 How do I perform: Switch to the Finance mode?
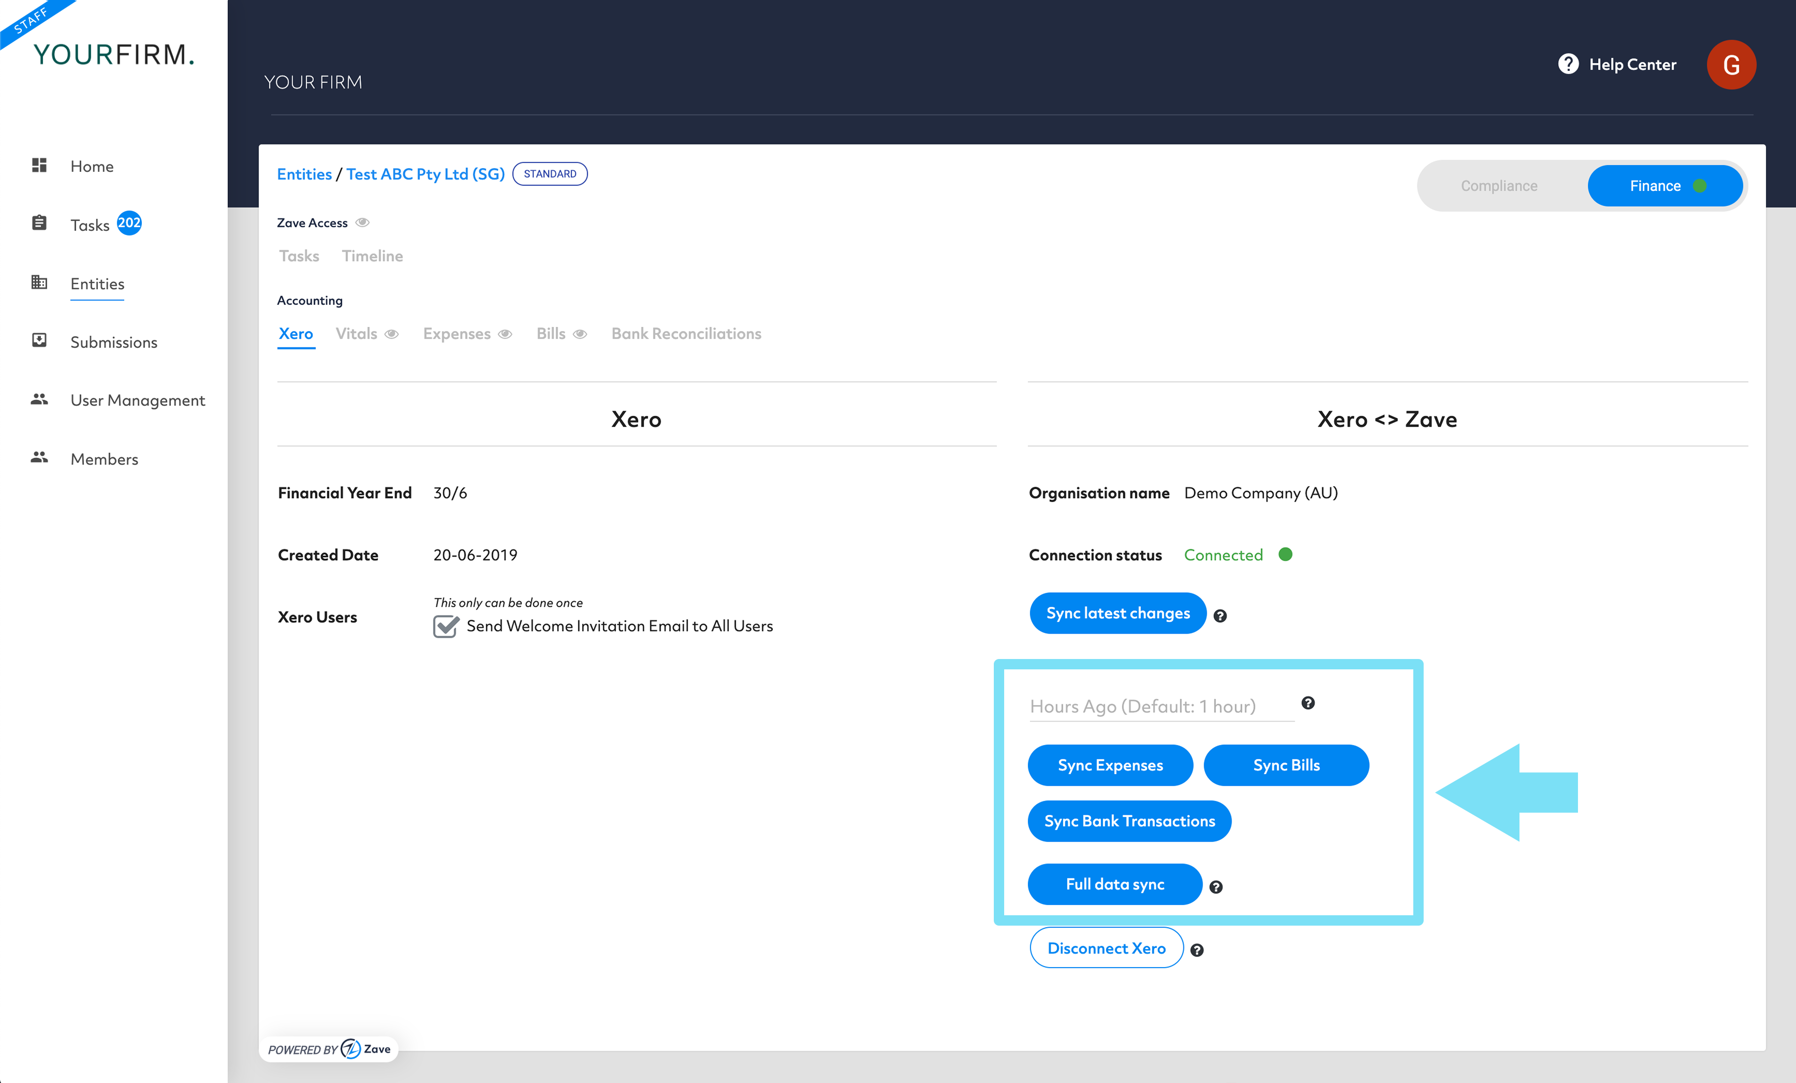[1665, 186]
